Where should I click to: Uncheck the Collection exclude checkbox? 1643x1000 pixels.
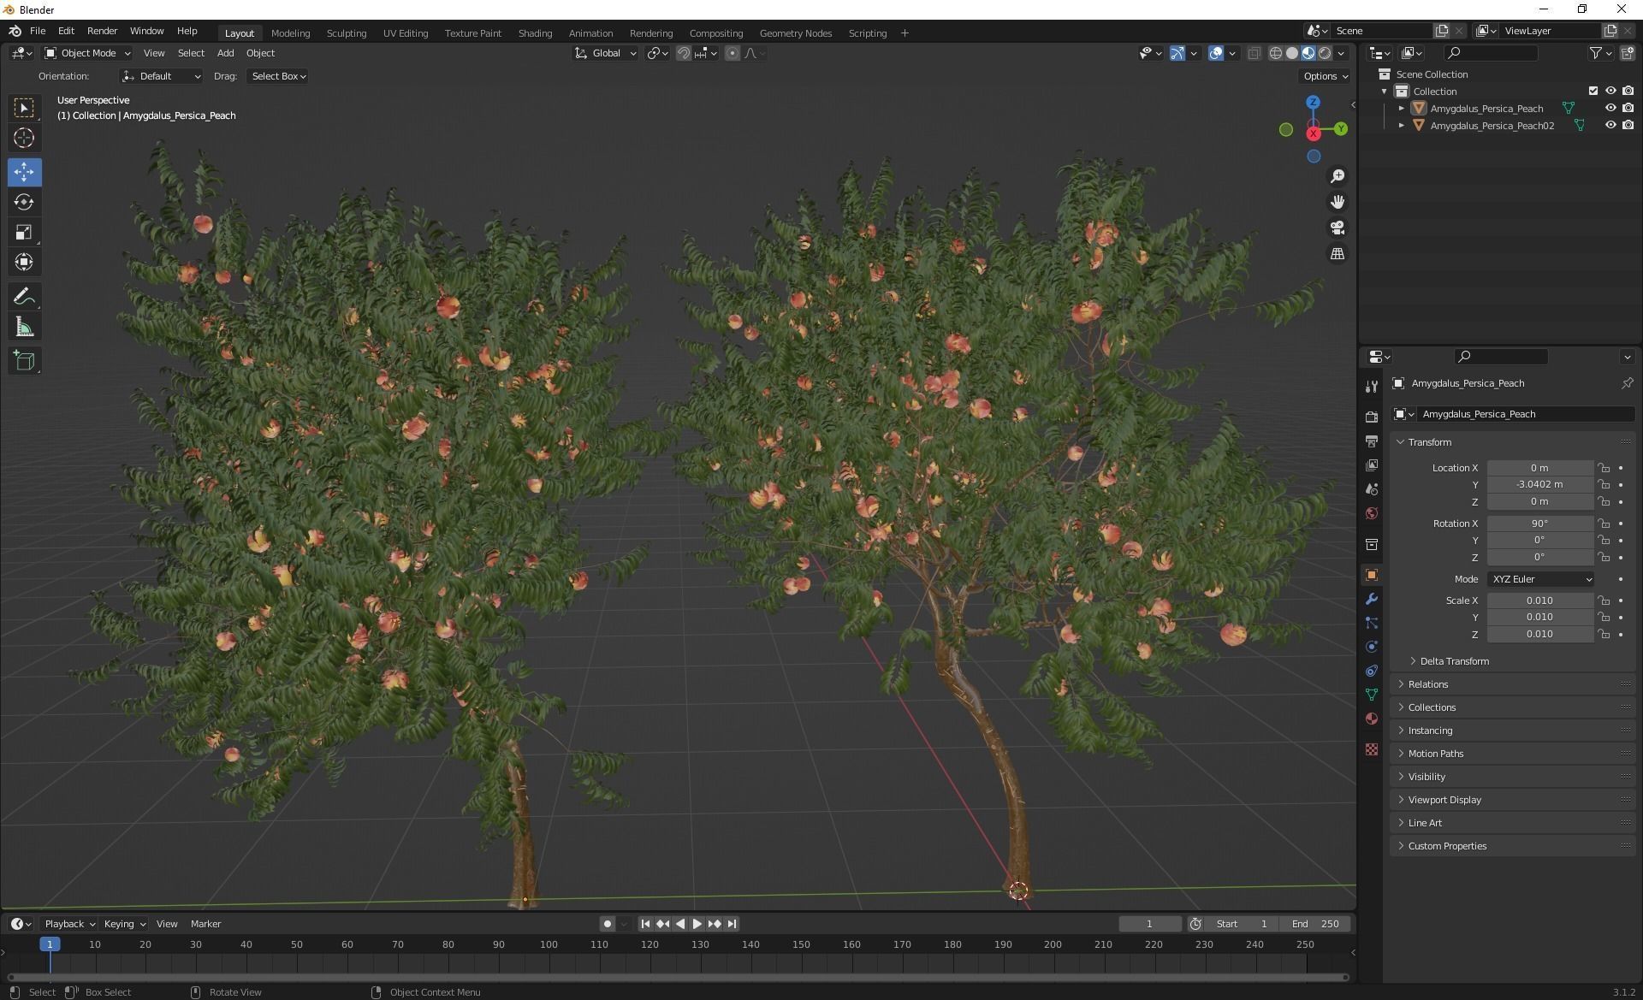(1593, 91)
